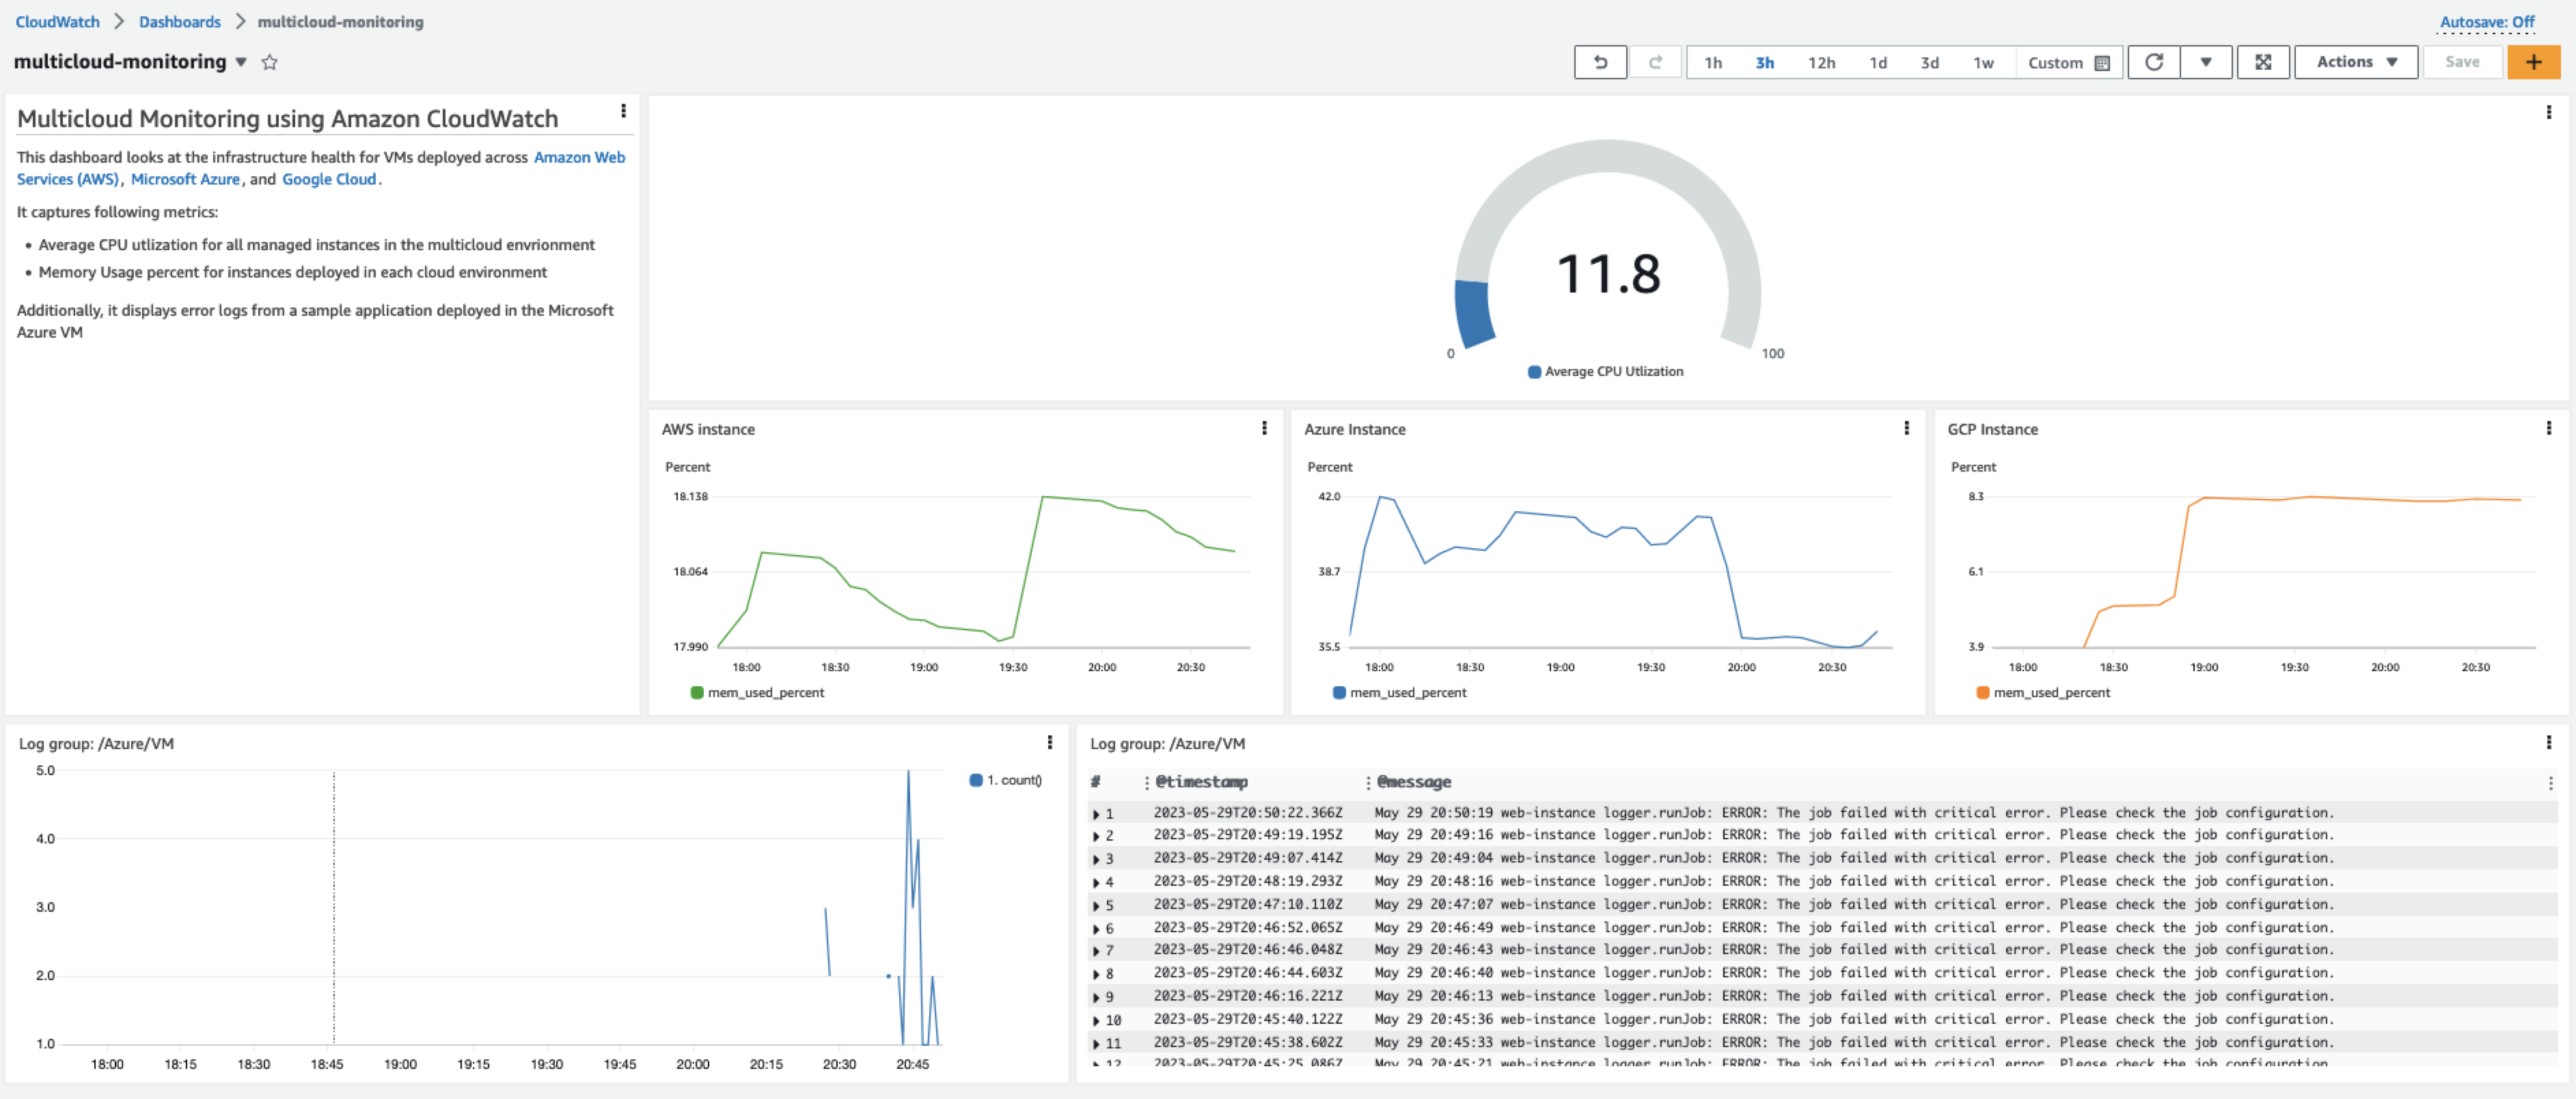Screen dimensions: 2576x1099
Task: Favorite the dashboard via the star icon
Action: point(269,62)
